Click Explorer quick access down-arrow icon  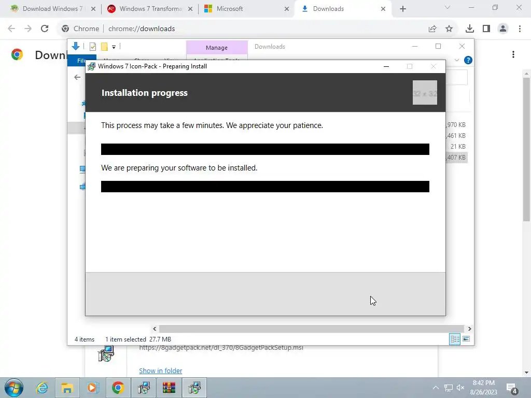click(76, 46)
